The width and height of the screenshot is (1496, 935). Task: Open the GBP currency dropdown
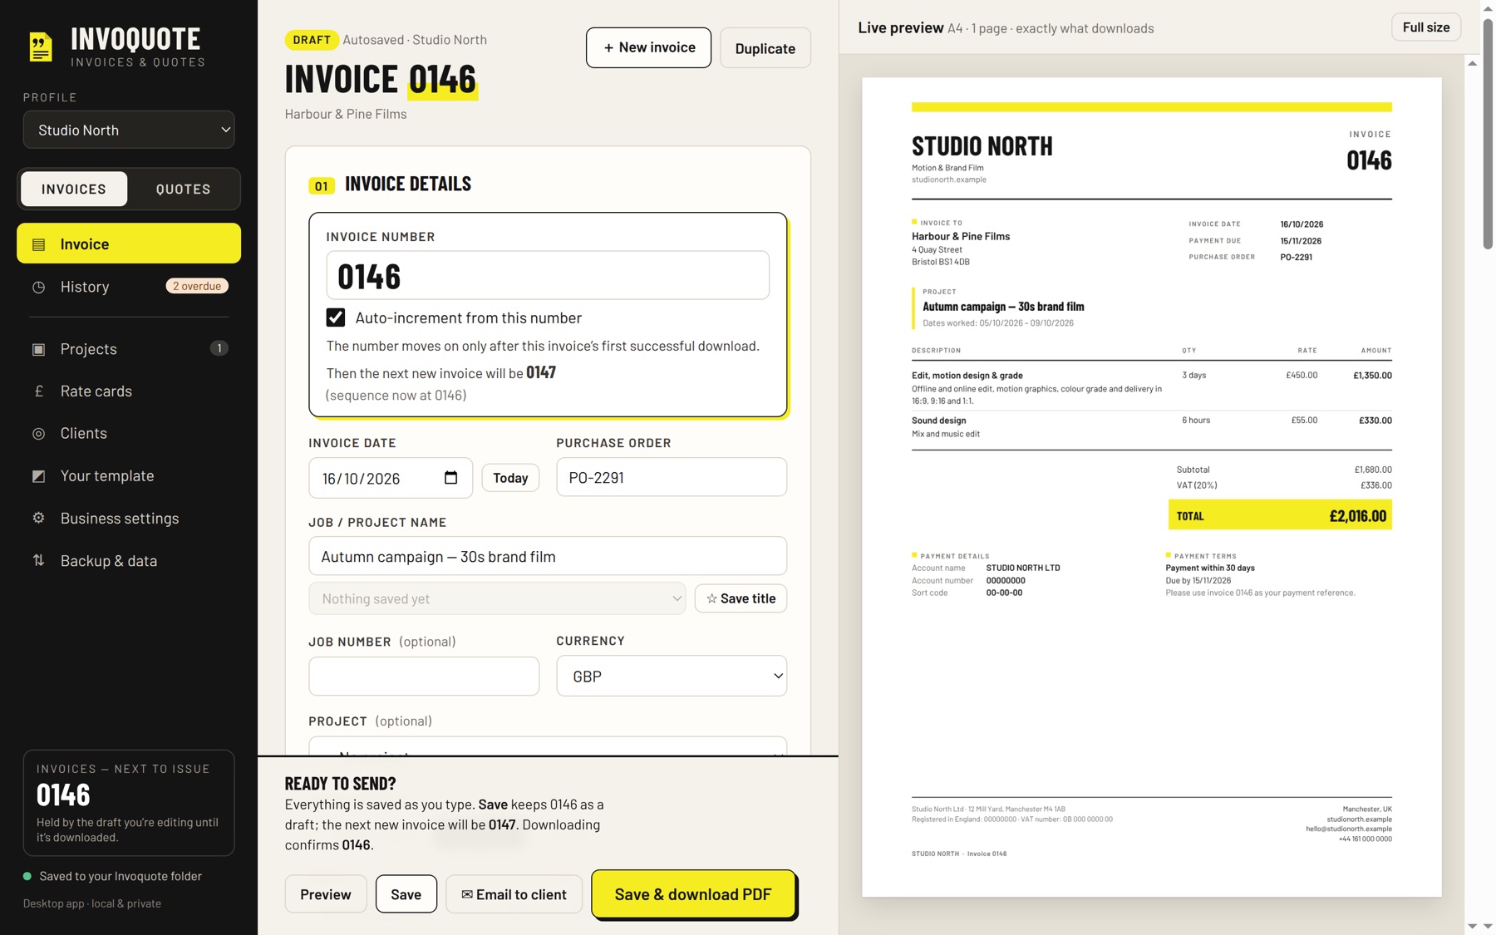pos(672,676)
